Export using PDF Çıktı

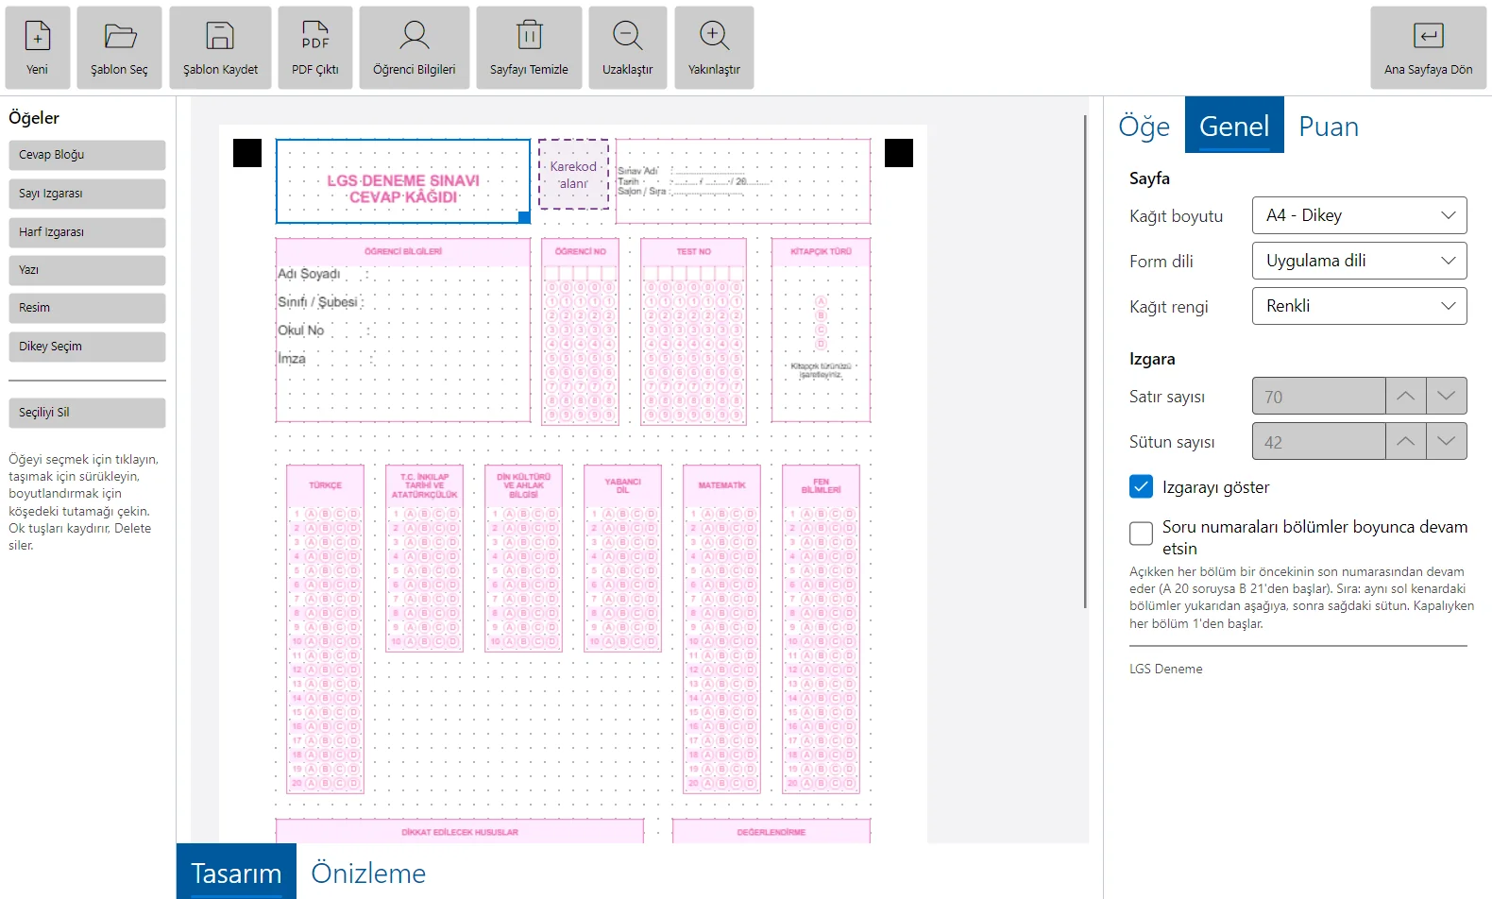tap(315, 48)
